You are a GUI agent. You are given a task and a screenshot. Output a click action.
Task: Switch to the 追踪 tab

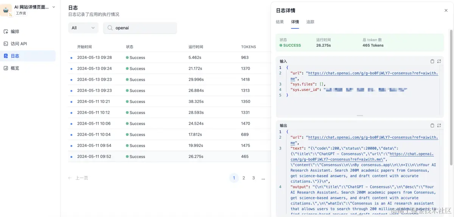[x=310, y=22]
